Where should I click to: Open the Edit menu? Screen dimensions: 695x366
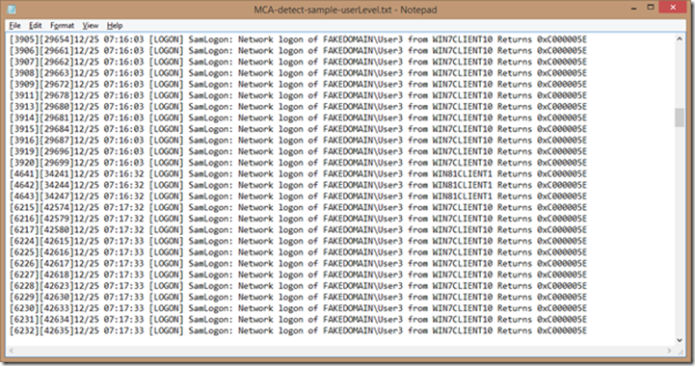tap(36, 26)
